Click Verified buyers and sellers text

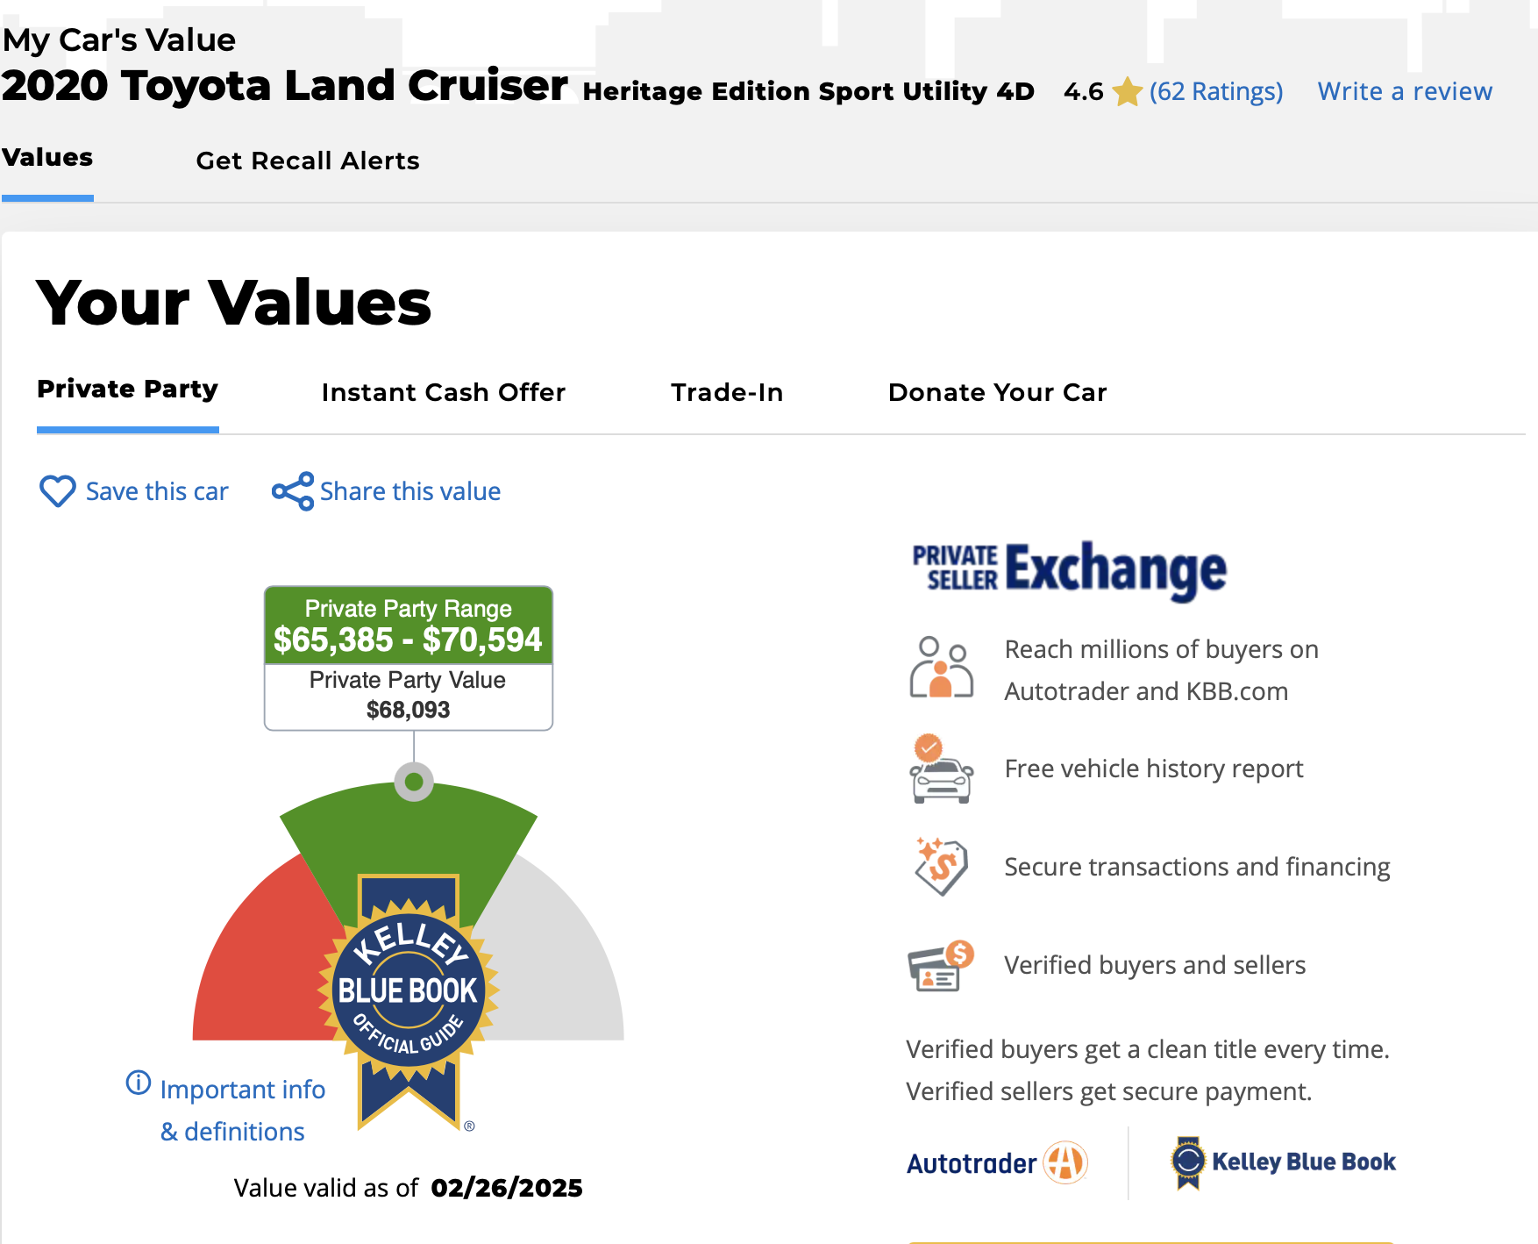(x=1155, y=965)
